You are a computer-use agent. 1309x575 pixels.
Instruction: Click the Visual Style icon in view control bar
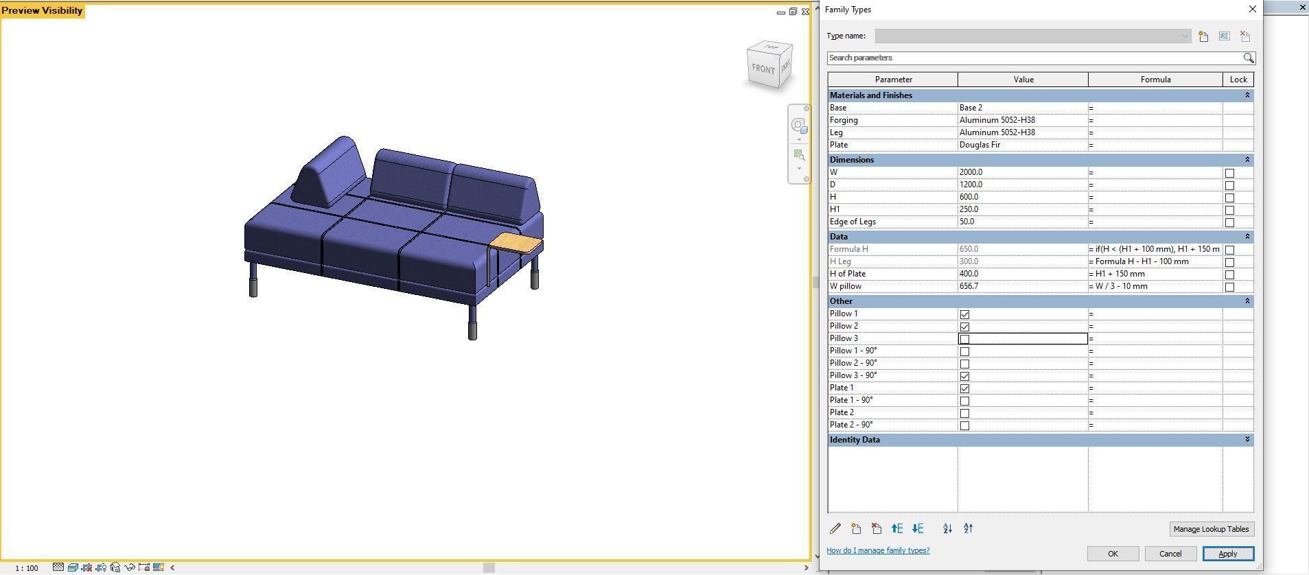click(x=73, y=567)
